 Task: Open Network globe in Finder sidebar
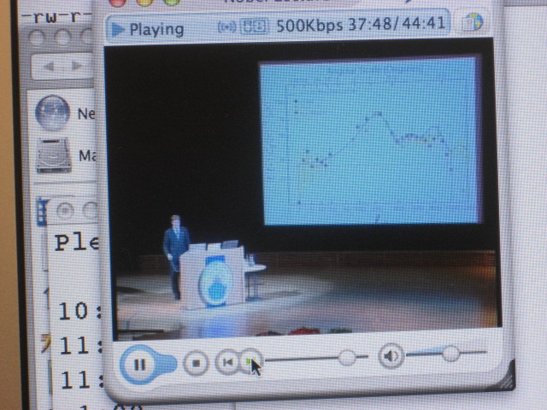(51, 112)
